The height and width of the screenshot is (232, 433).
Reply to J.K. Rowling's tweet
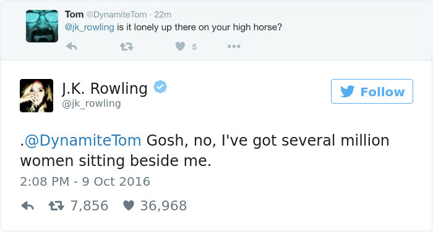click(27, 206)
